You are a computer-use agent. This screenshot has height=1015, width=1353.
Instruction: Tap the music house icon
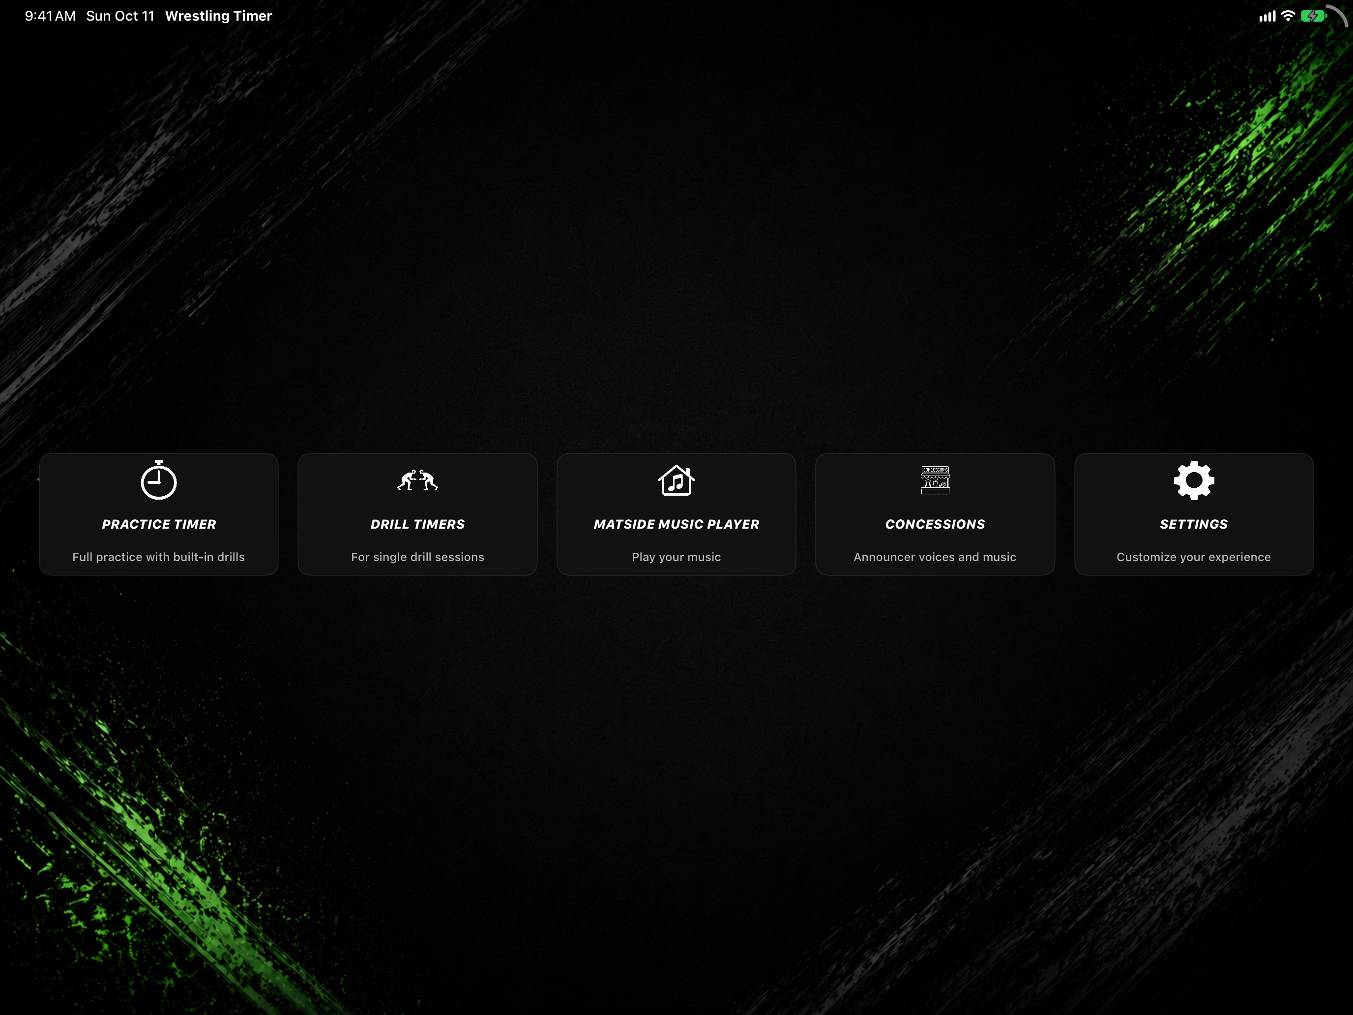coord(676,480)
